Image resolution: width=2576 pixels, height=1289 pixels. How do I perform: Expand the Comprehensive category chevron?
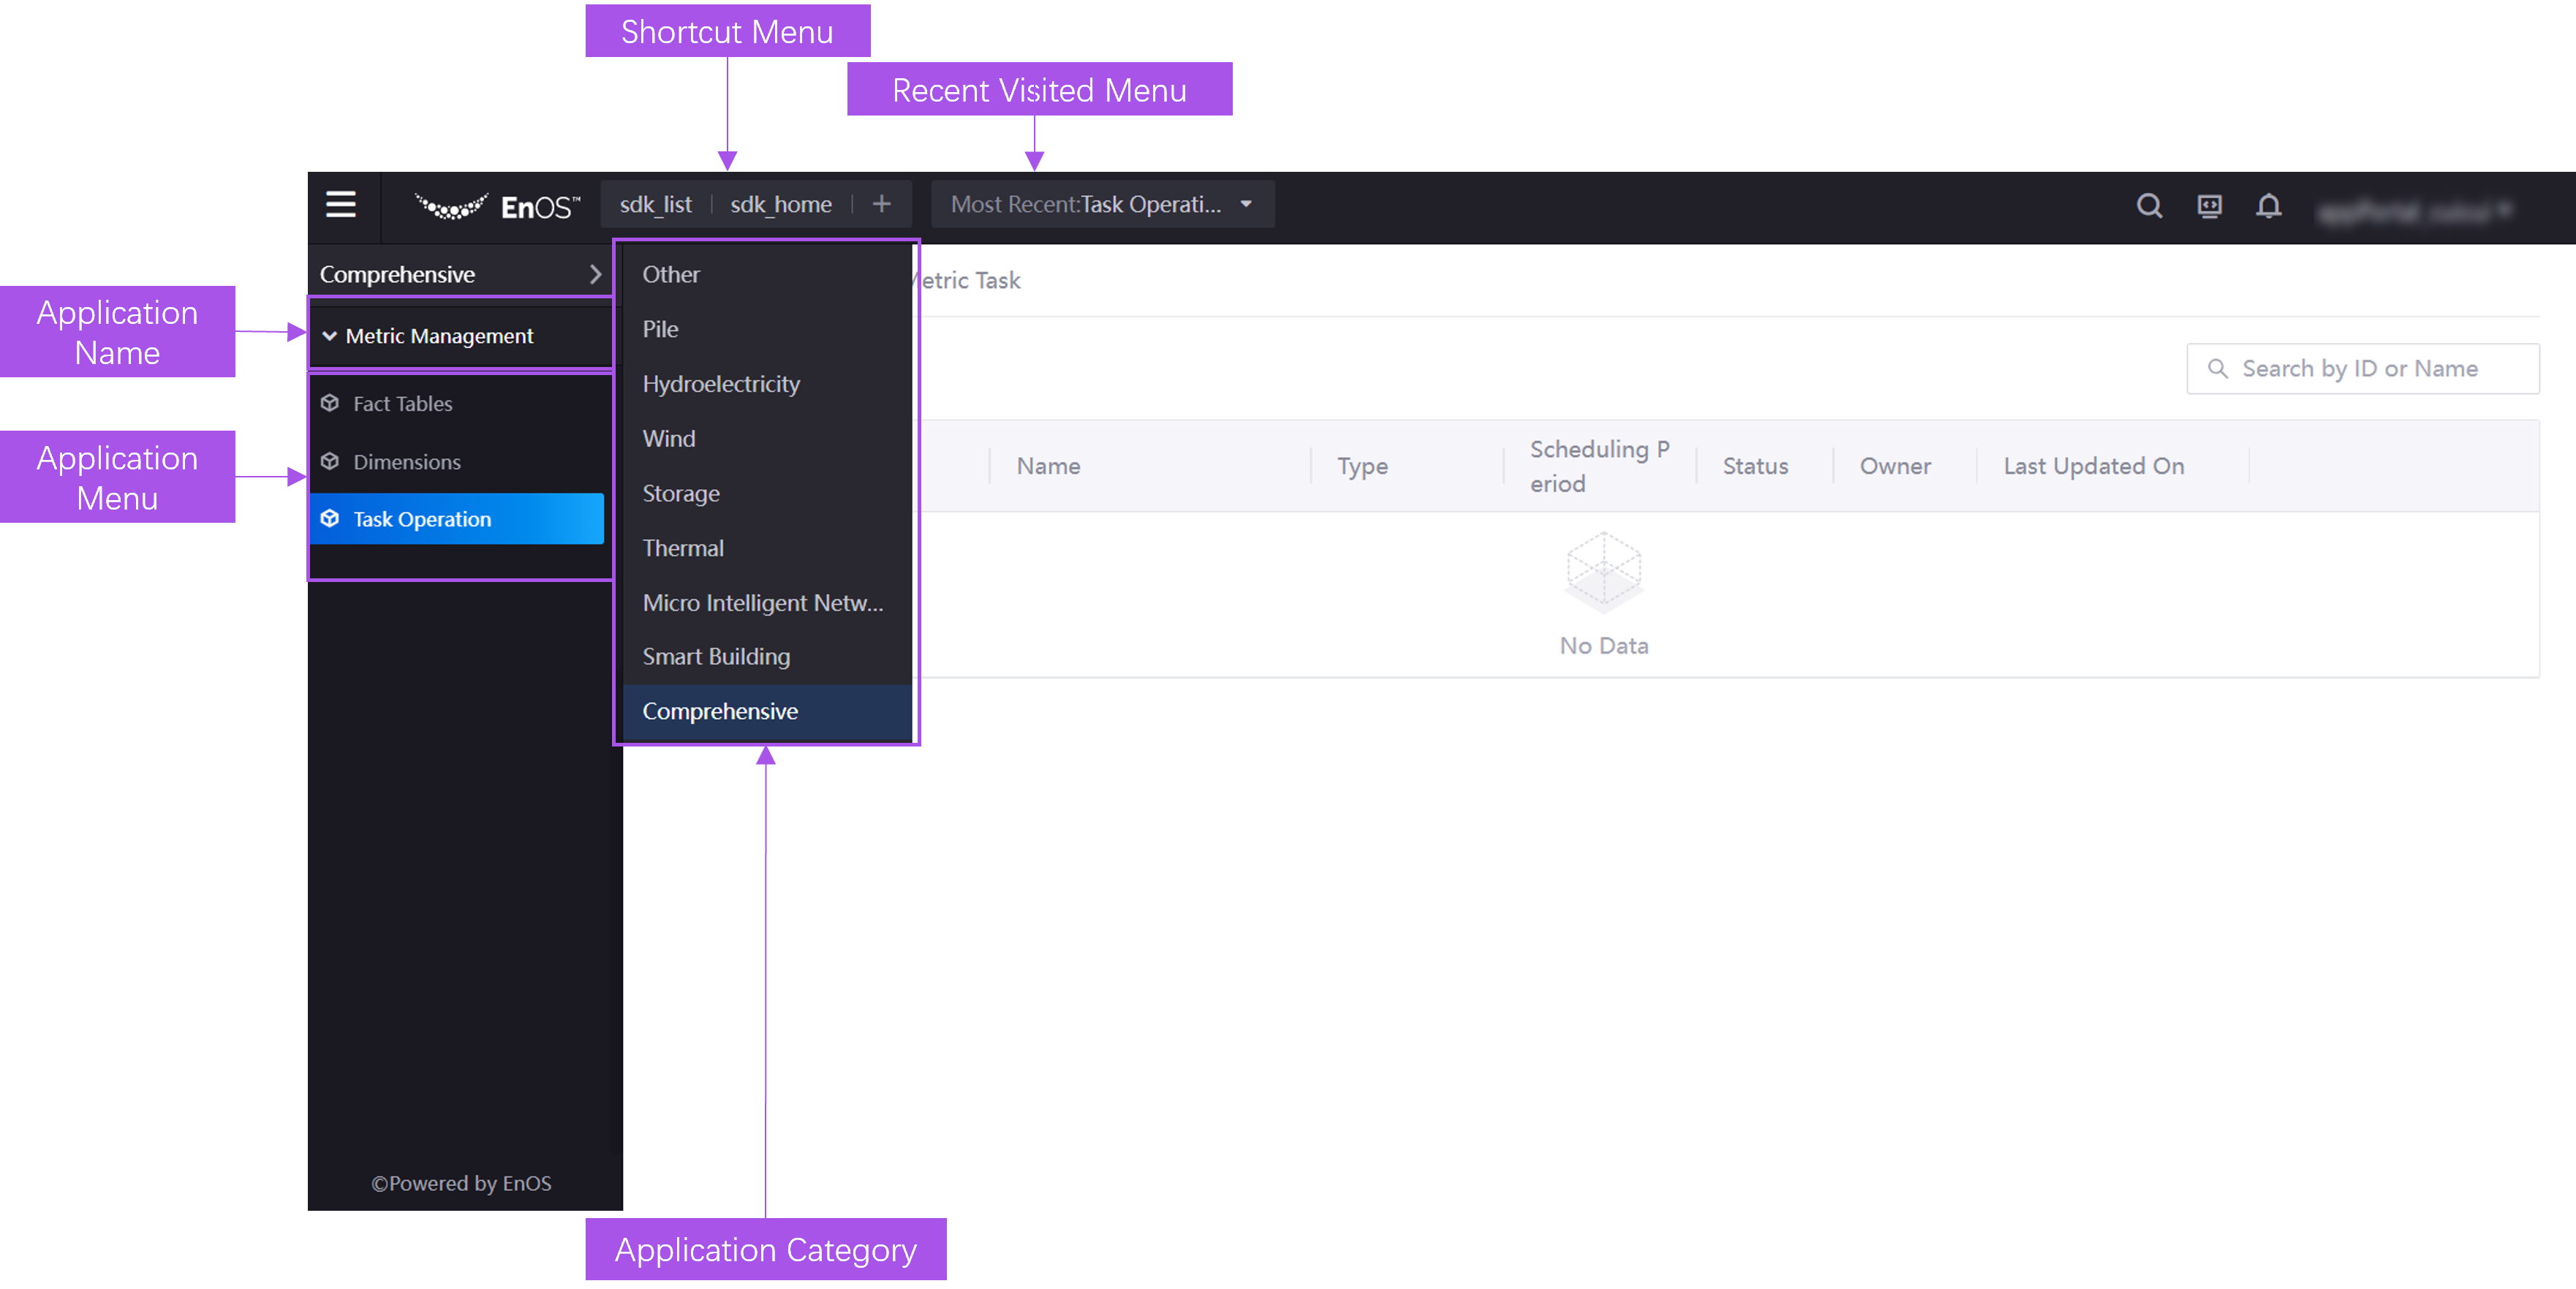(595, 274)
